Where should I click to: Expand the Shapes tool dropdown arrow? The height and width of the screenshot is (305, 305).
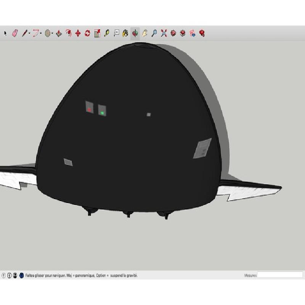point(52,34)
